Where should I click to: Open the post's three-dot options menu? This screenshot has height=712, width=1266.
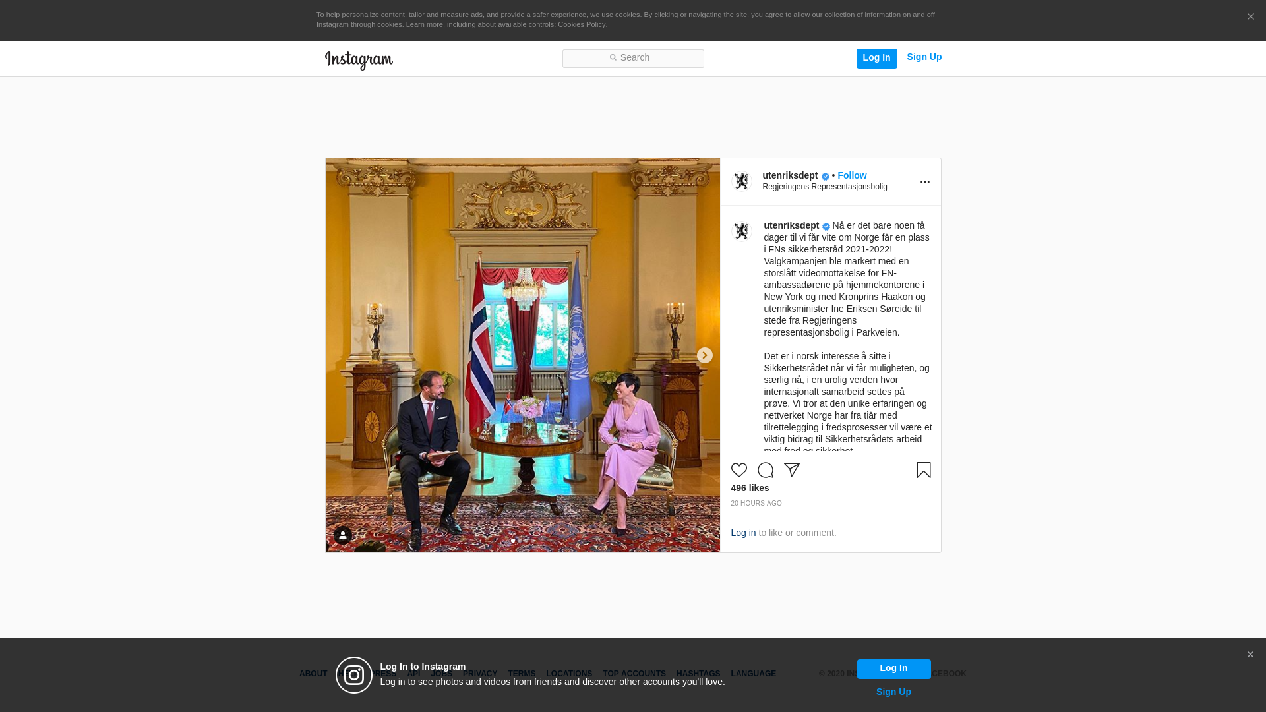point(924,182)
